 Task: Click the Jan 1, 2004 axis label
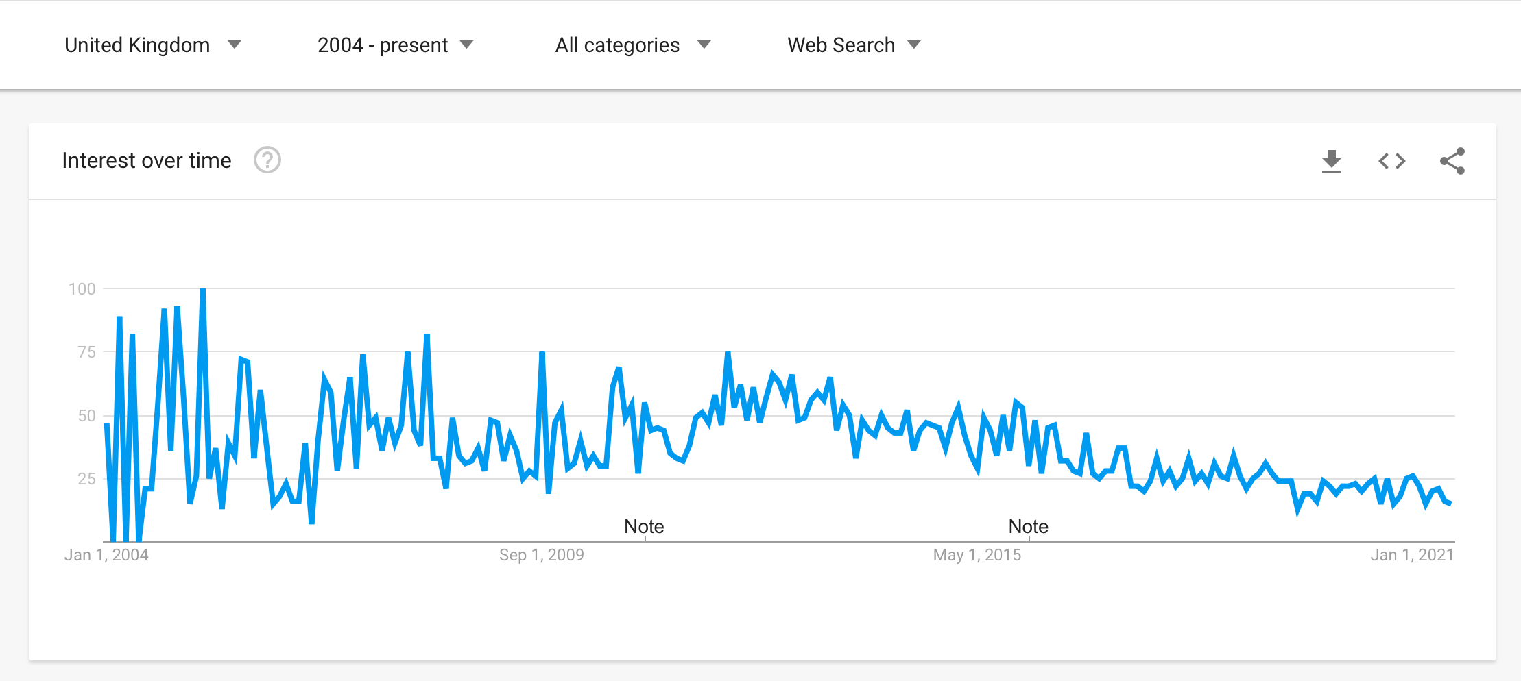(x=106, y=555)
